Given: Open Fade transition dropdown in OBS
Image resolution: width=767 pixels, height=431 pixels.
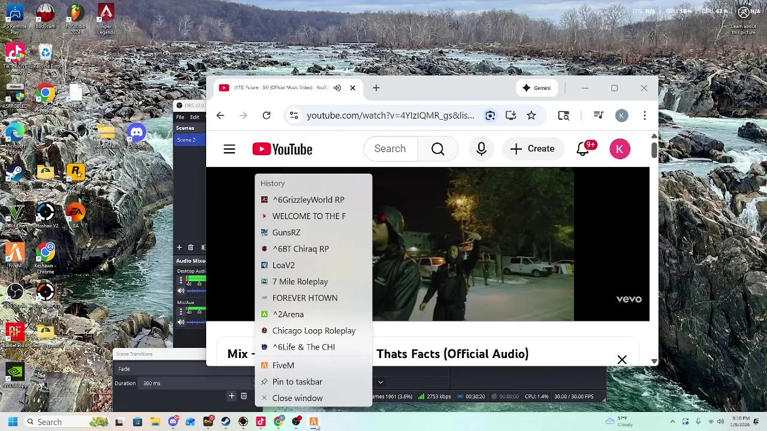Looking at the screenshot, I should [185, 369].
